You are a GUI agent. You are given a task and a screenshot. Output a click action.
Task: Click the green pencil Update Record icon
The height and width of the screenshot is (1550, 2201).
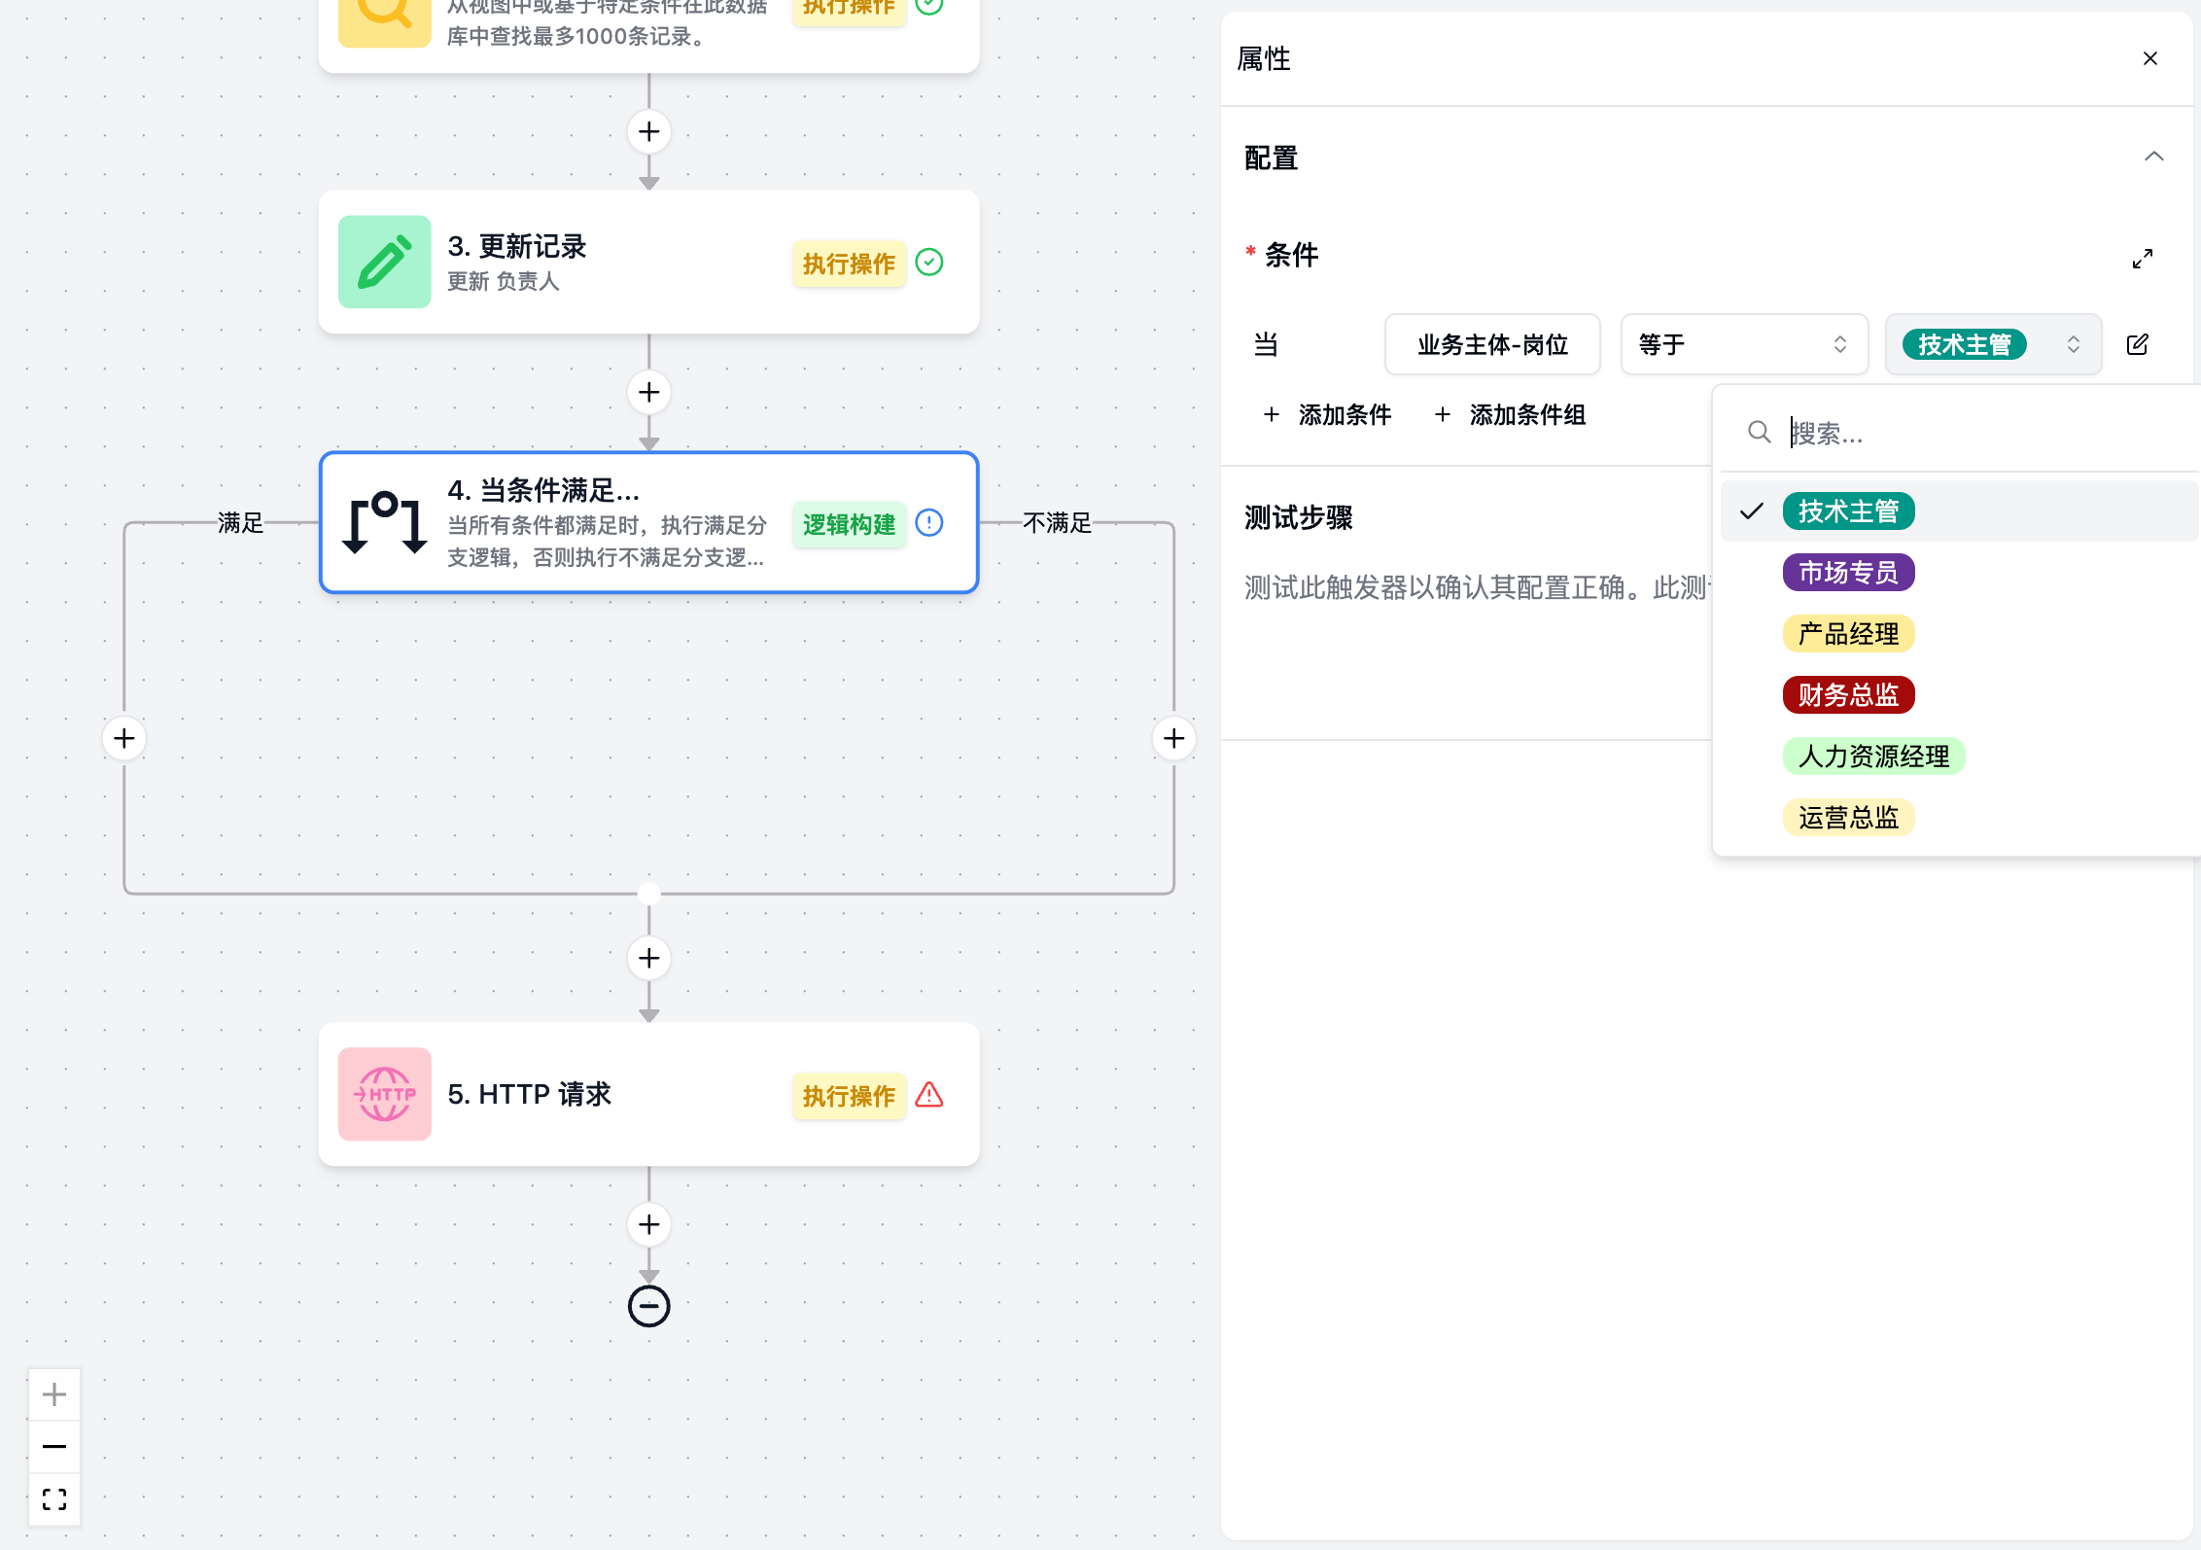384,262
